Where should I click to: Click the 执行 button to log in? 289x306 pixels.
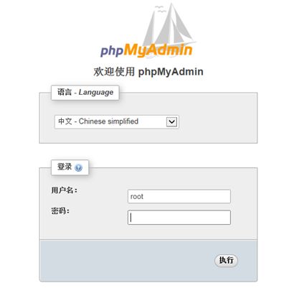point(226,260)
